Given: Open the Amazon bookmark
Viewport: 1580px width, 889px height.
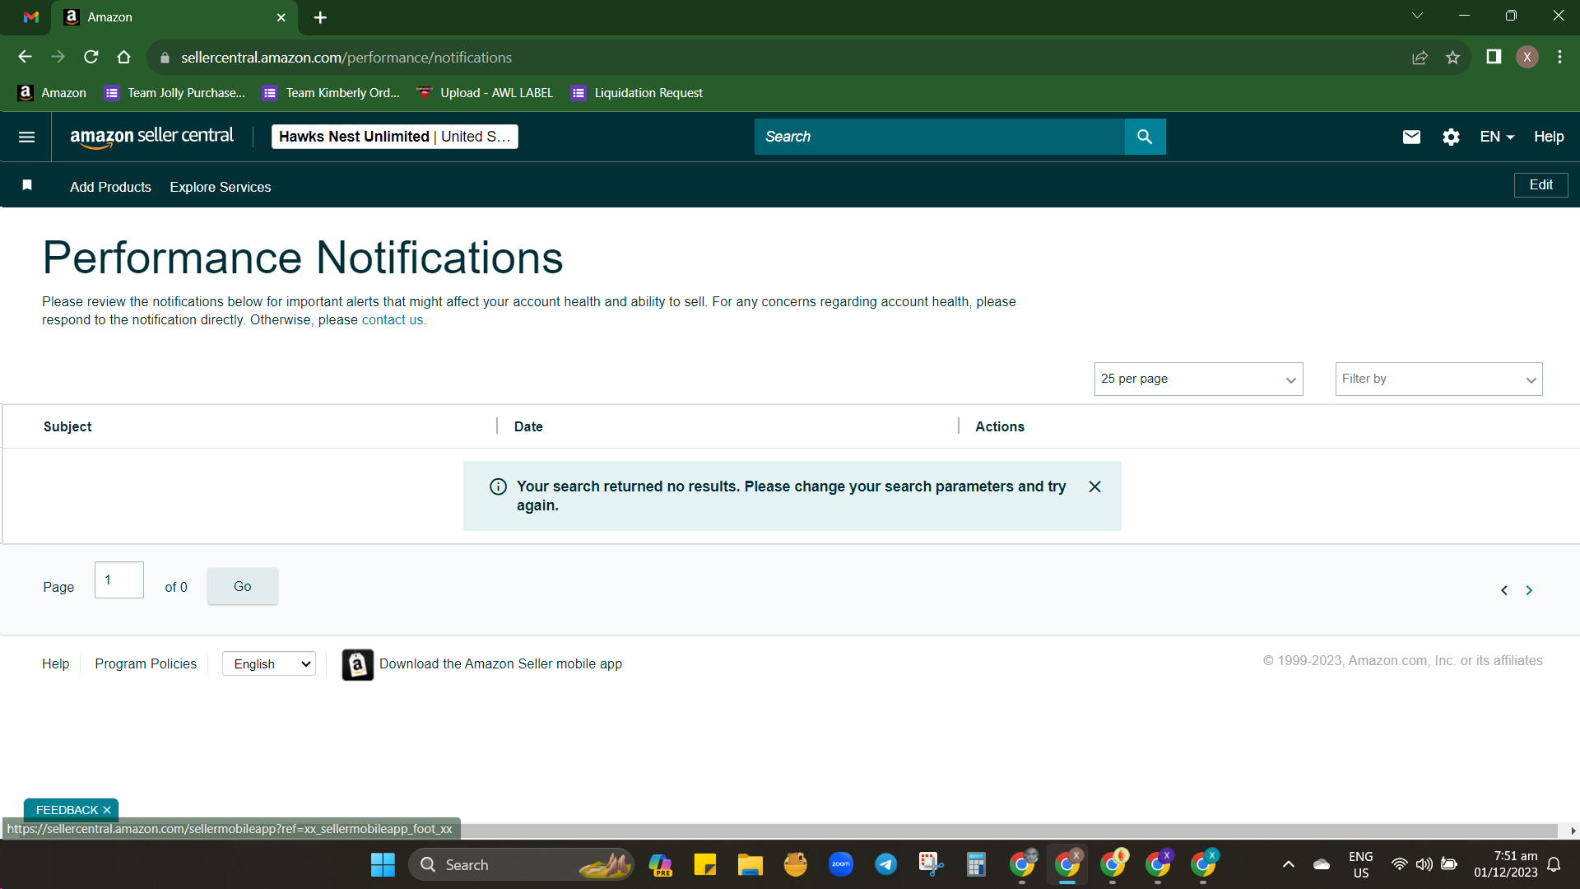Looking at the screenshot, I should (x=52, y=93).
